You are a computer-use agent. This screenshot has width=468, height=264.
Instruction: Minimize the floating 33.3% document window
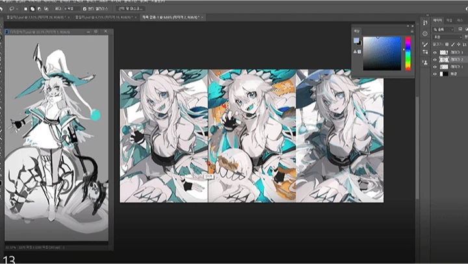pos(88,31)
